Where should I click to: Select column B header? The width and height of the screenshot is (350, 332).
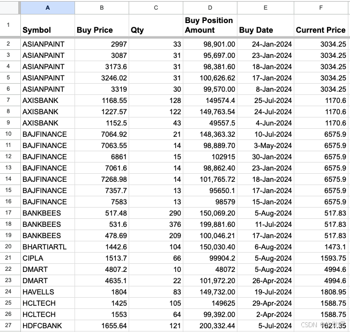click(102, 8)
